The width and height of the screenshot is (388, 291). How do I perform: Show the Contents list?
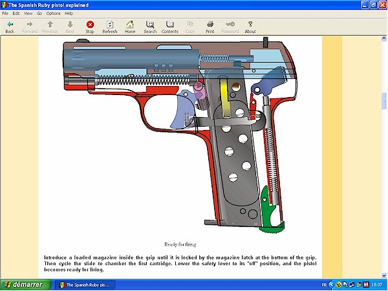pyautogui.click(x=170, y=27)
